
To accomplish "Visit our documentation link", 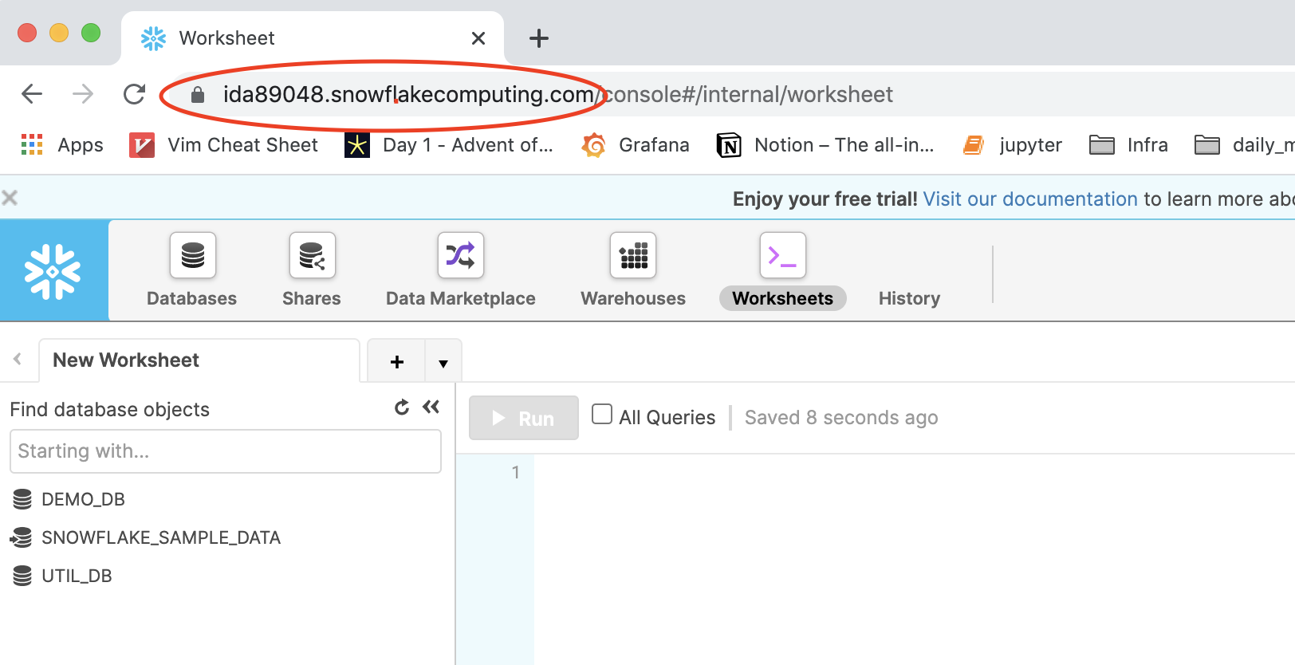I will point(1030,199).
